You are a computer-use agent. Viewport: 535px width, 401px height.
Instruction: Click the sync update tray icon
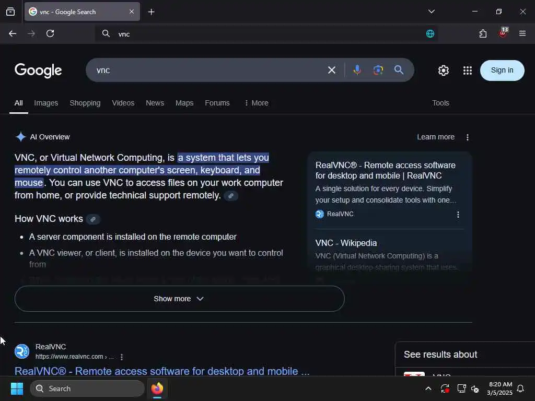445,388
